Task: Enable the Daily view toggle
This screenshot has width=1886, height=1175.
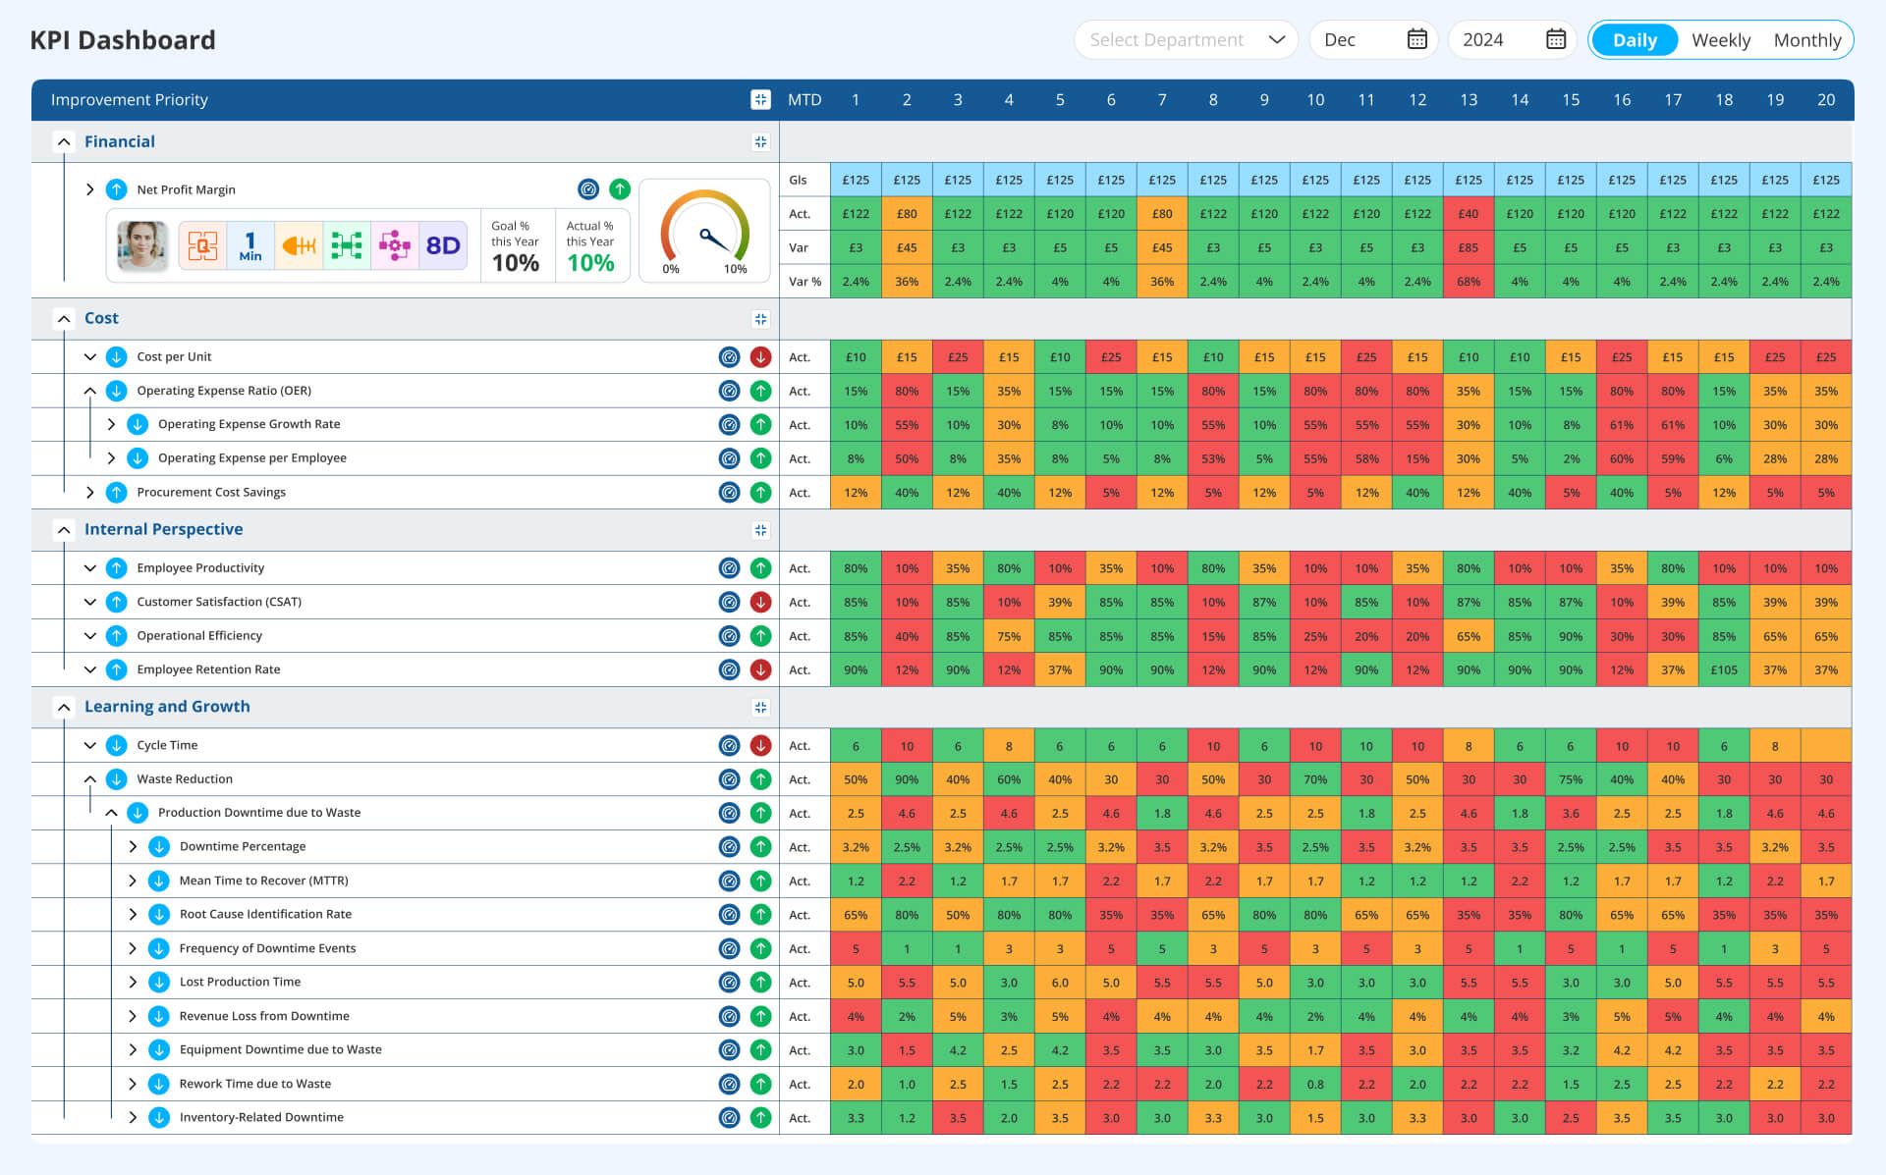Action: point(1634,40)
